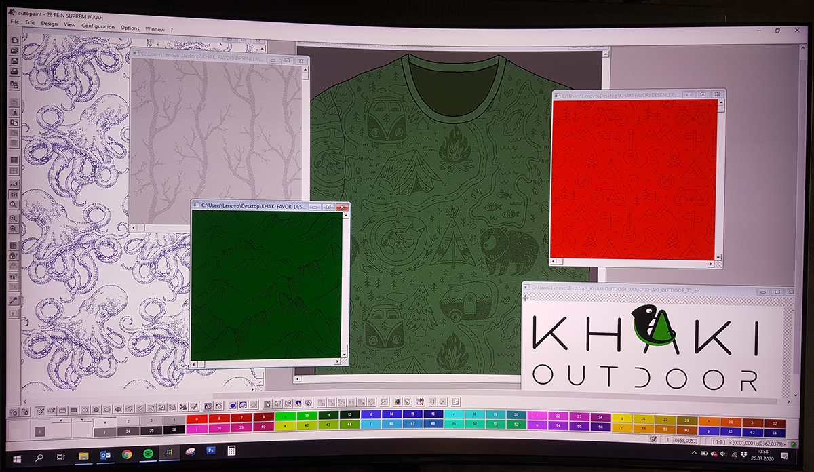The image size is (814, 472).
Task: Click the red pattern design window
Action: tap(638, 179)
